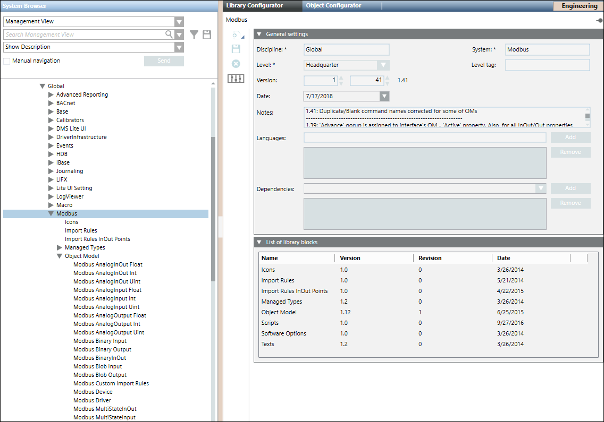Select Modbus Device in the tree
The height and width of the screenshot is (422, 604).
pos(93,392)
